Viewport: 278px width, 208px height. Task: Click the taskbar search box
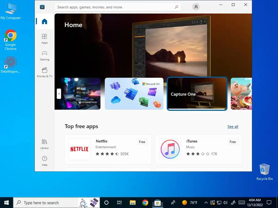click(56, 203)
